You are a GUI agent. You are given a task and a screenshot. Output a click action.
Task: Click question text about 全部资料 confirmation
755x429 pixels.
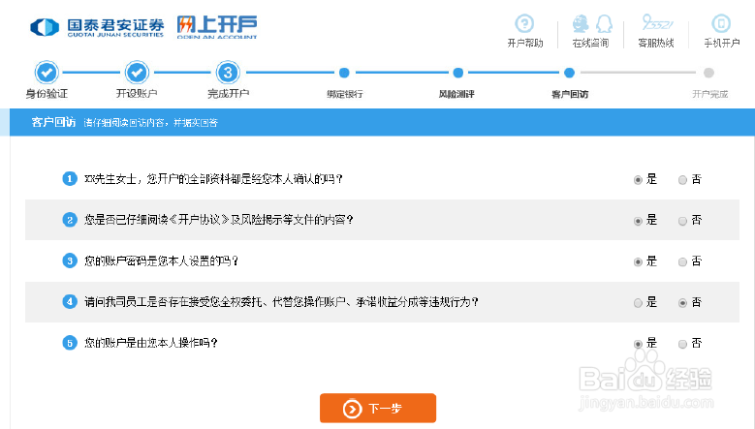point(213,179)
